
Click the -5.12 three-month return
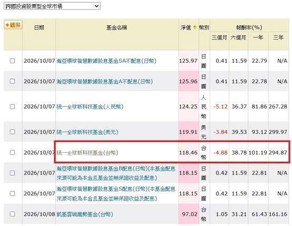220,106
